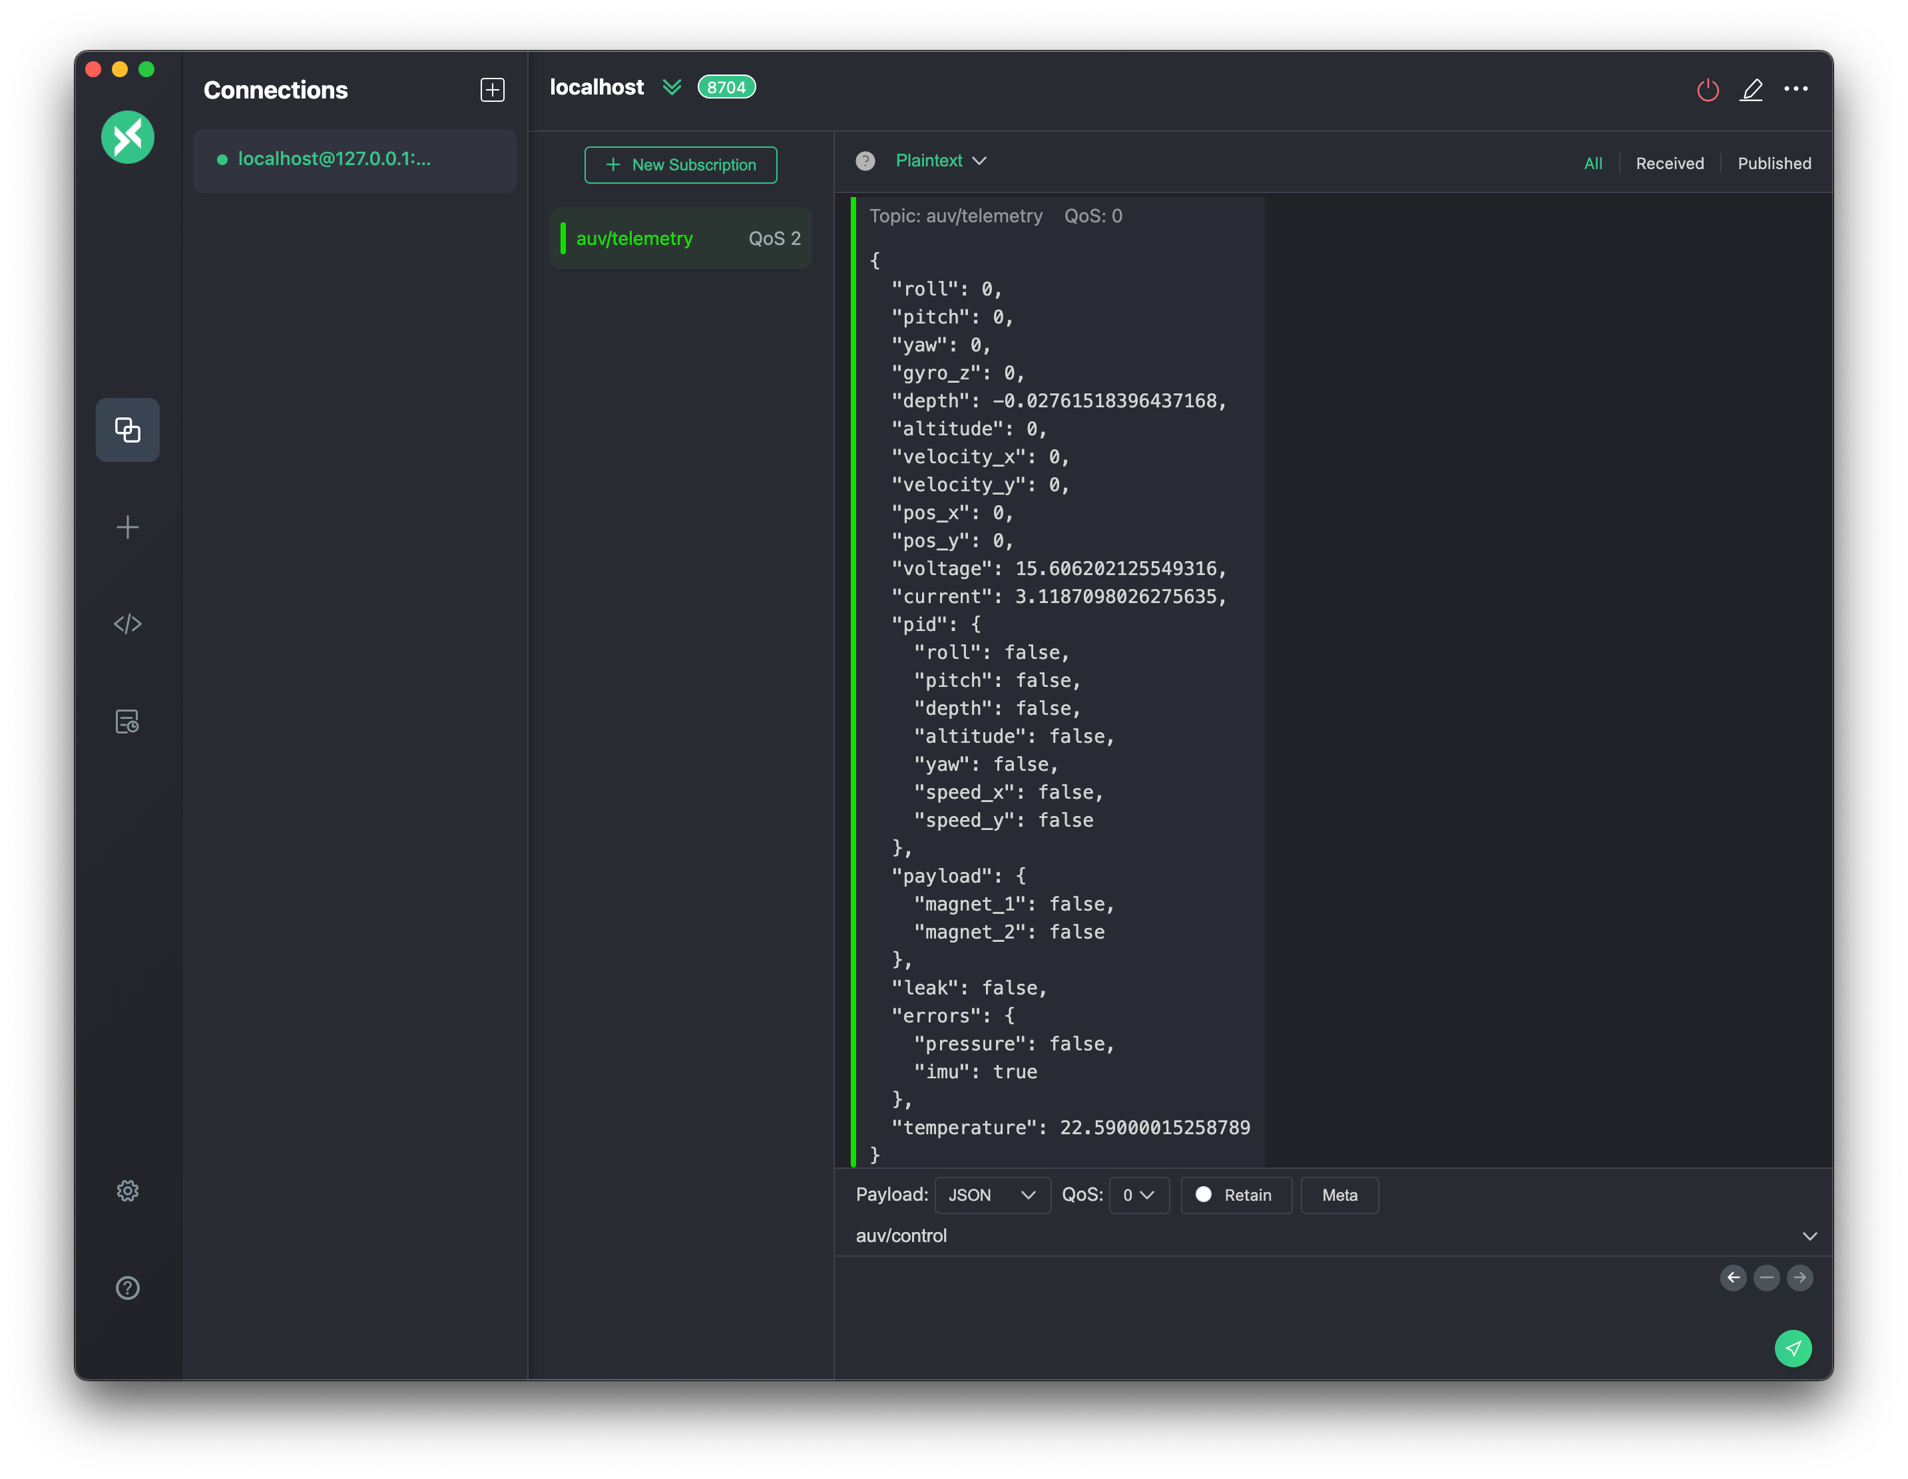Click the Meta button
Viewport: 1908px width, 1479px height.
pyautogui.click(x=1338, y=1195)
